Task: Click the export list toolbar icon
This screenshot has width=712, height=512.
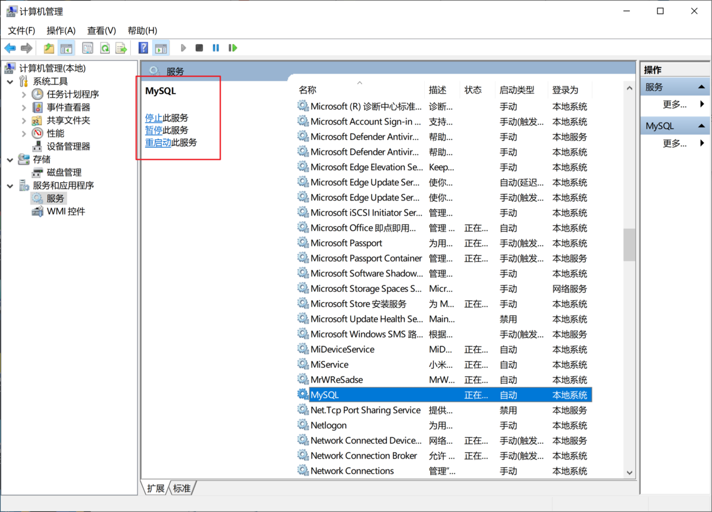Action: click(121, 48)
